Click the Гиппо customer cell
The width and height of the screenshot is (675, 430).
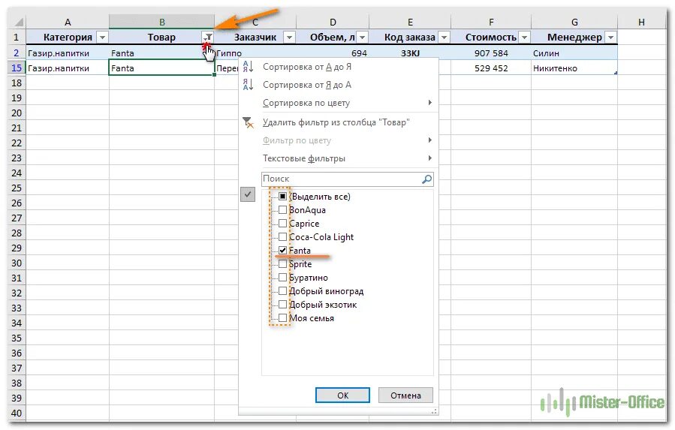click(x=255, y=53)
